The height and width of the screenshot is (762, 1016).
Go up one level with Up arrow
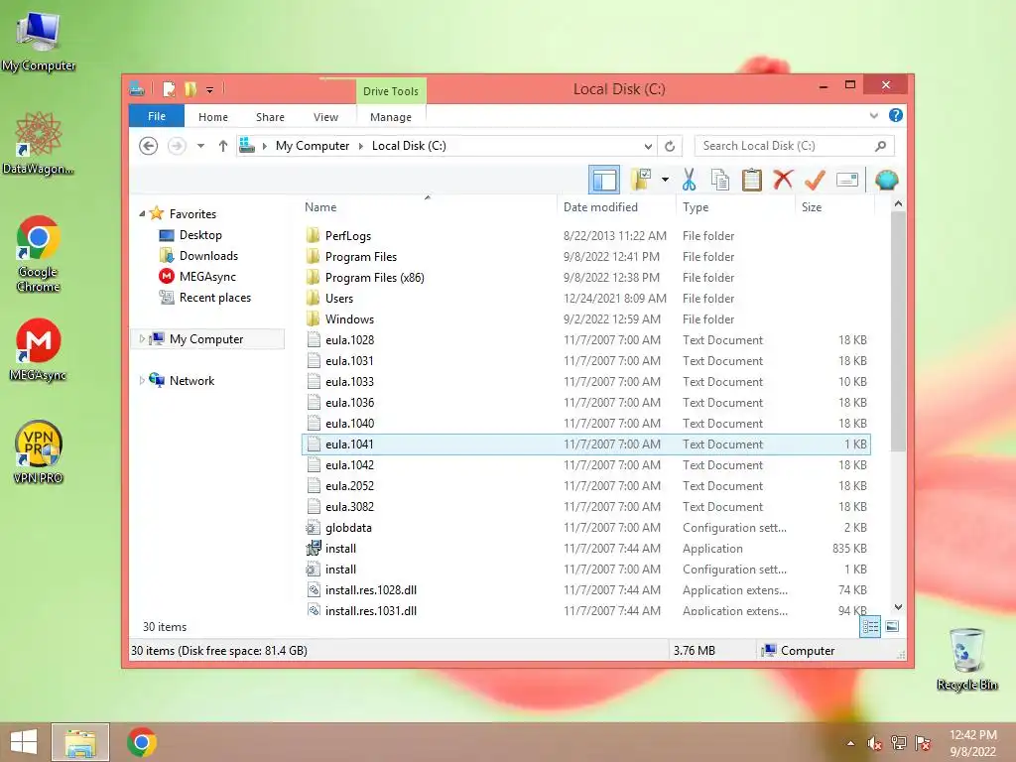tap(223, 146)
